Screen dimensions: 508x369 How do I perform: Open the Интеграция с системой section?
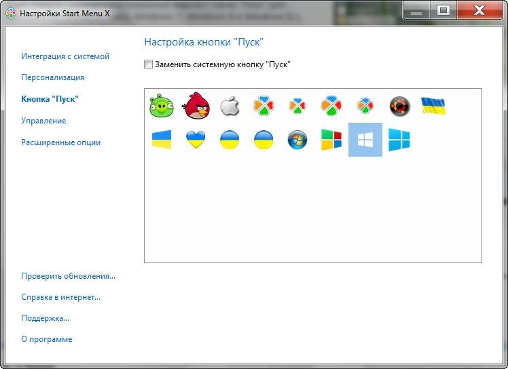tap(65, 56)
